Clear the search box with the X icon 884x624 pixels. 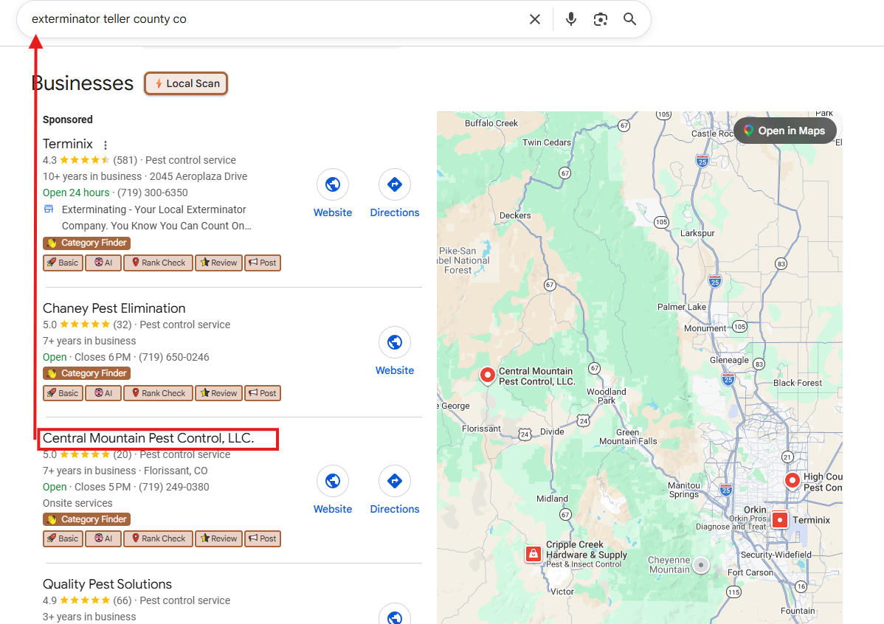coord(535,19)
